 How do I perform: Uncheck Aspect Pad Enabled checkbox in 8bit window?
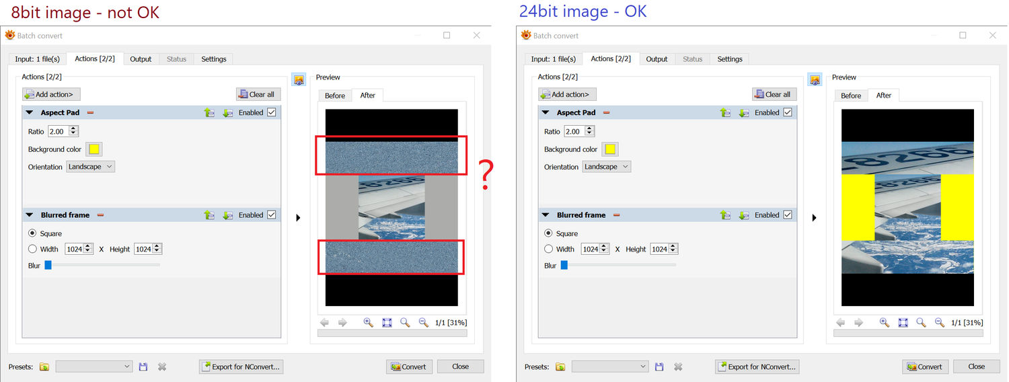tap(272, 112)
